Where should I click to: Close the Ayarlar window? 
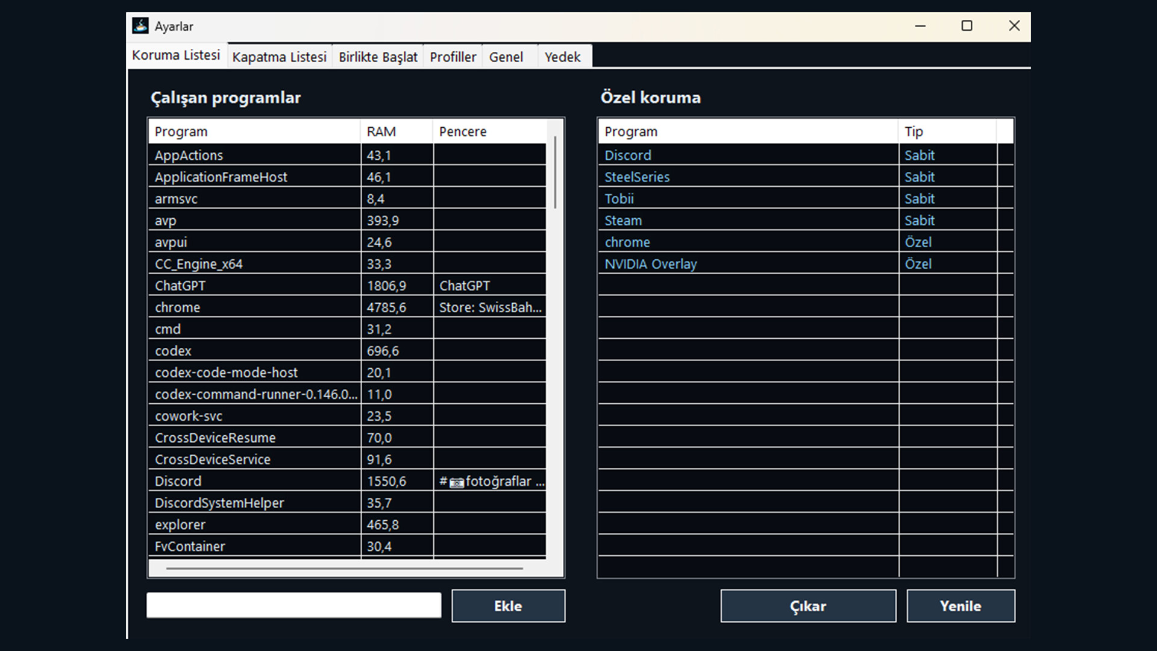point(1014,26)
